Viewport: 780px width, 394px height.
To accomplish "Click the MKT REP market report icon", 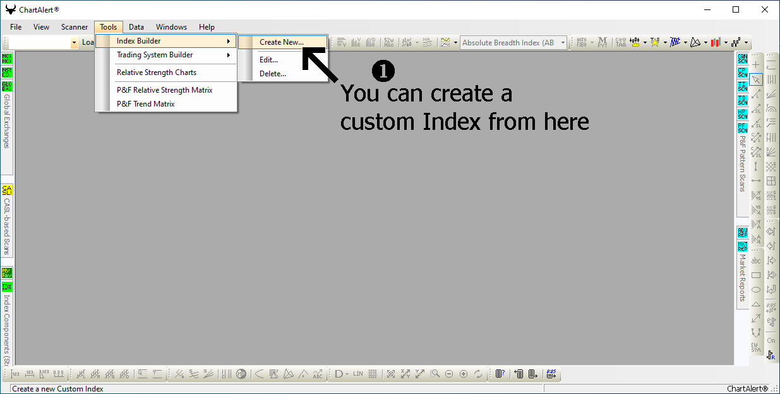I will tap(743, 246).
